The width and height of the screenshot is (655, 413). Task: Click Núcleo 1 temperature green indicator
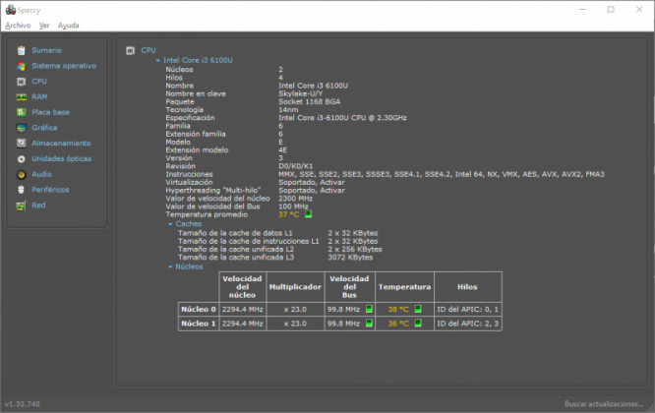pos(418,324)
